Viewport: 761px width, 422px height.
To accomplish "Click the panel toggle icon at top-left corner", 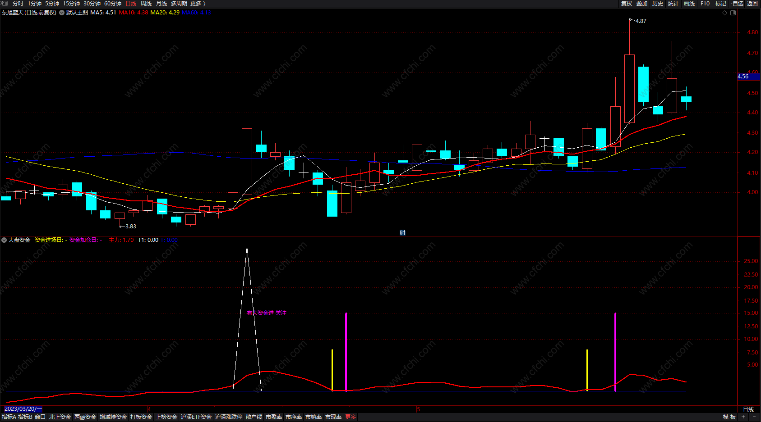I will [x=5, y=4].
